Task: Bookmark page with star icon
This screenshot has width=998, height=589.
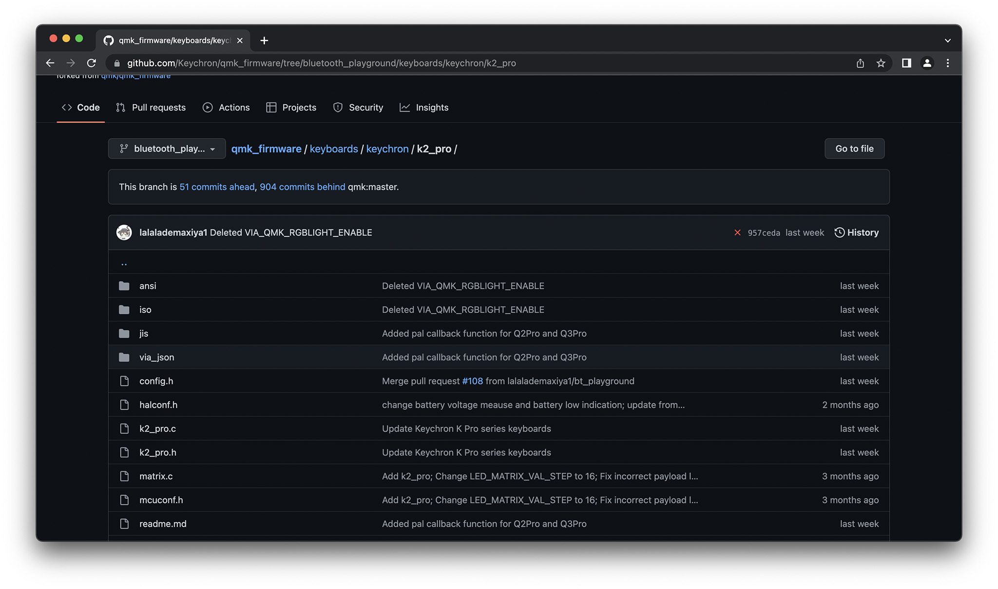Action: coord(881,63)
